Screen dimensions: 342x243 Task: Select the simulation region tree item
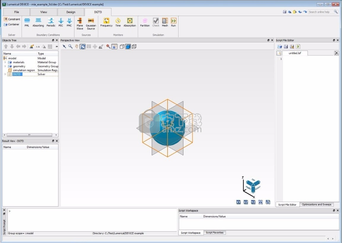coord(24,70)
